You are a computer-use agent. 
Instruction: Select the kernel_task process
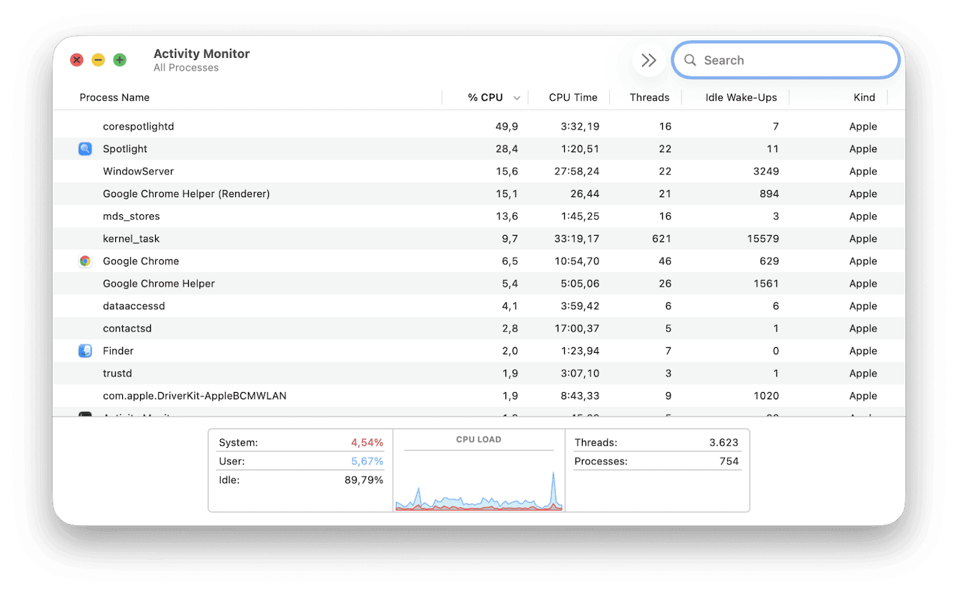pyautogui.click(x=132, y=239)
